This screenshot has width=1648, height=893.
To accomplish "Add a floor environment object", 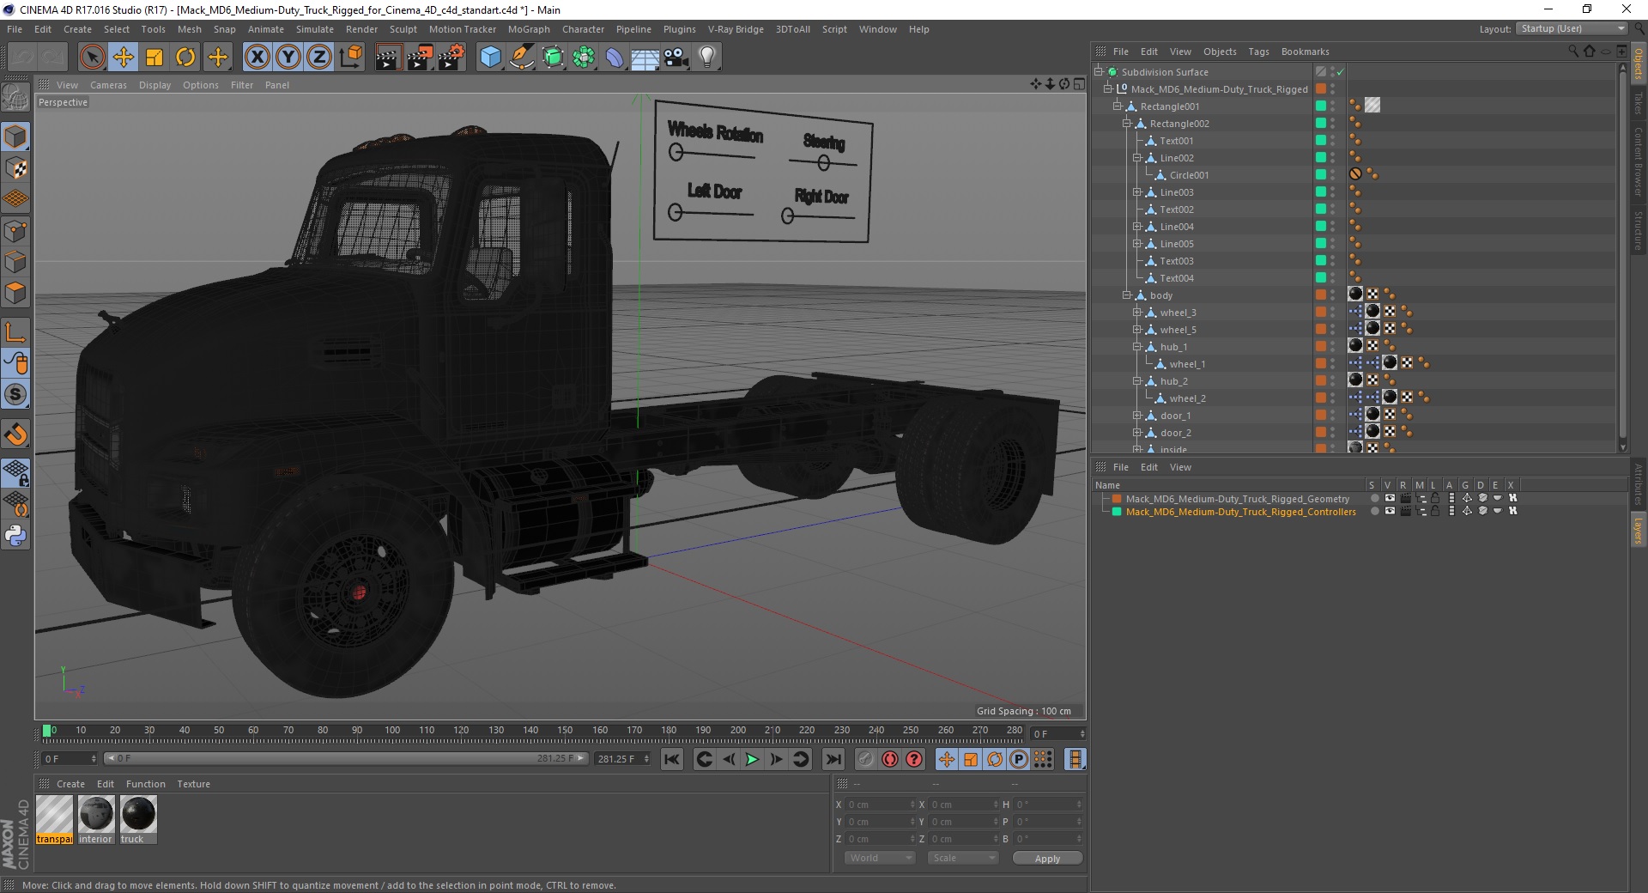I will click(645, 58).
